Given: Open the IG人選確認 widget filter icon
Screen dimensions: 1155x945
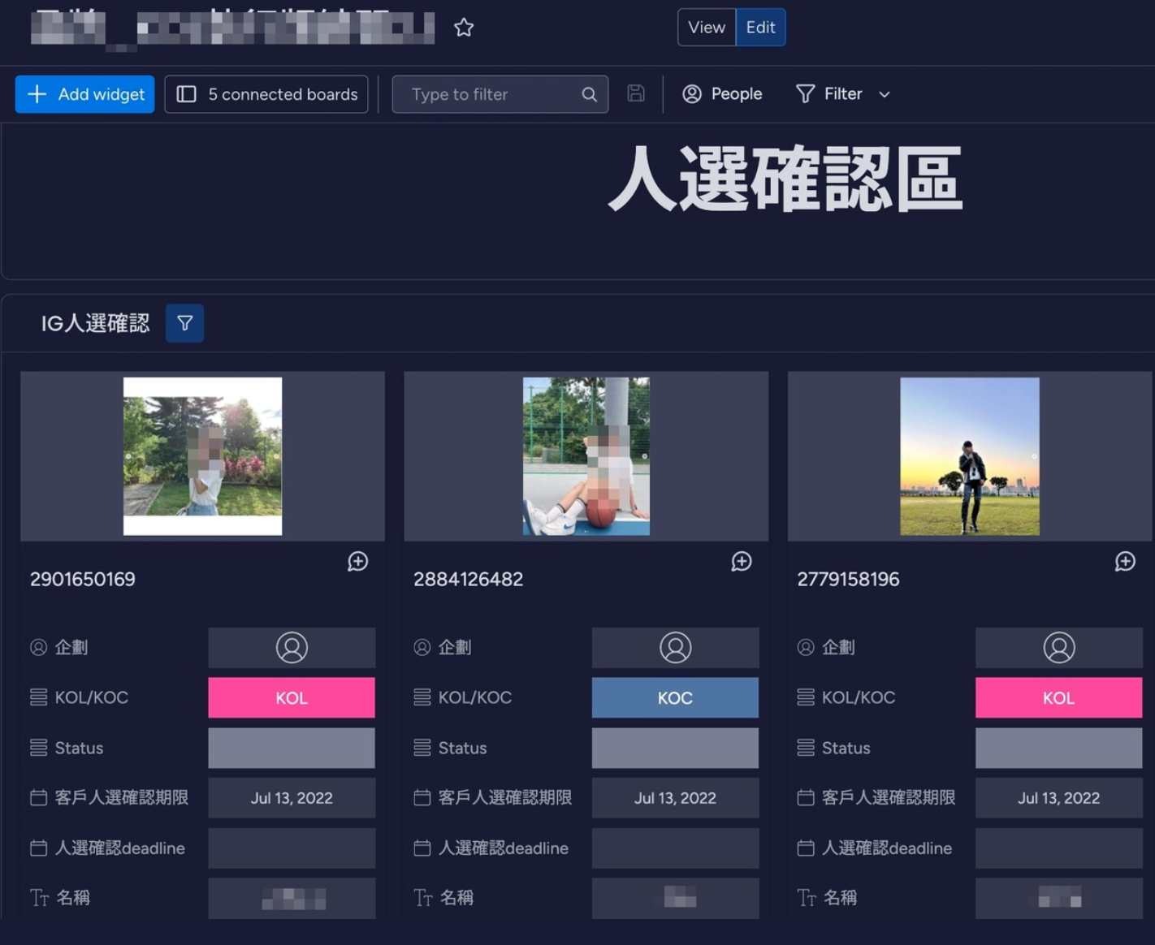Looking at the screenshot, I should 185,323.
